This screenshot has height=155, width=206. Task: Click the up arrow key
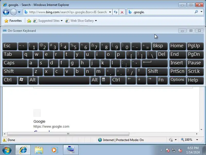pyautogui.click(x=141, y=72)
